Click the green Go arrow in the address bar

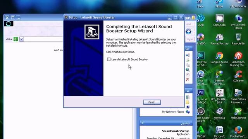click(x=15, y=39)
